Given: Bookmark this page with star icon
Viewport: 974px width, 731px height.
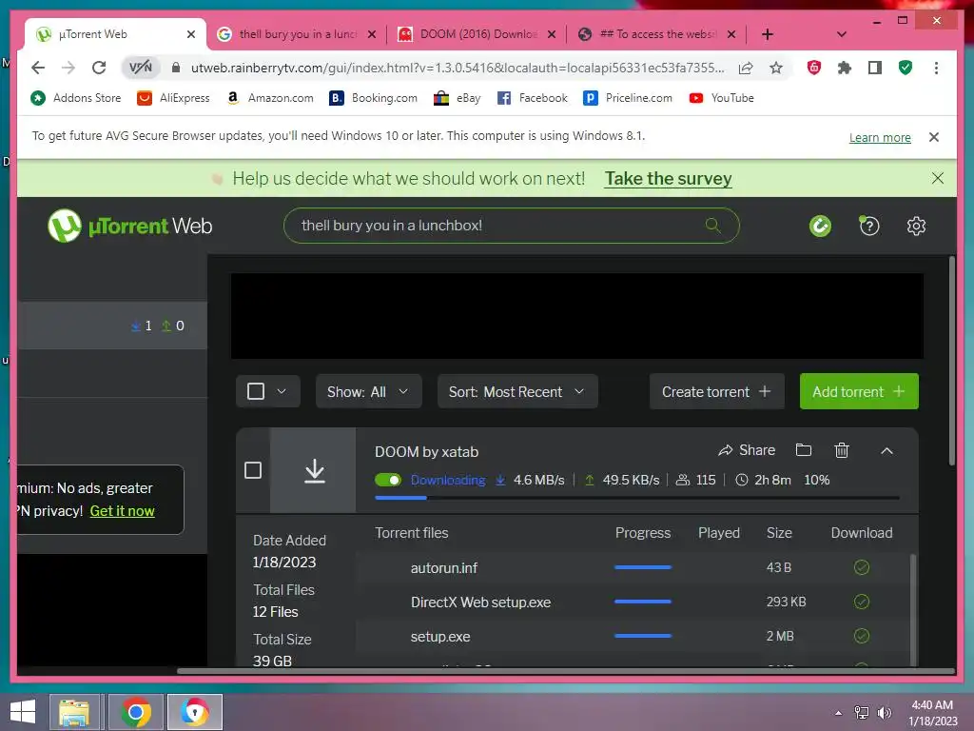Looking at the screenshot, I should (x=776, y=68).
